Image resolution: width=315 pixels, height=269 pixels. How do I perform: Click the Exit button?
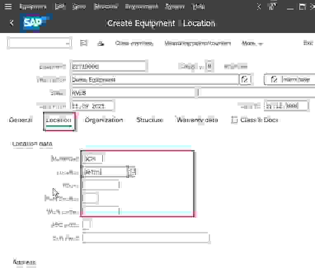[308, 43]
